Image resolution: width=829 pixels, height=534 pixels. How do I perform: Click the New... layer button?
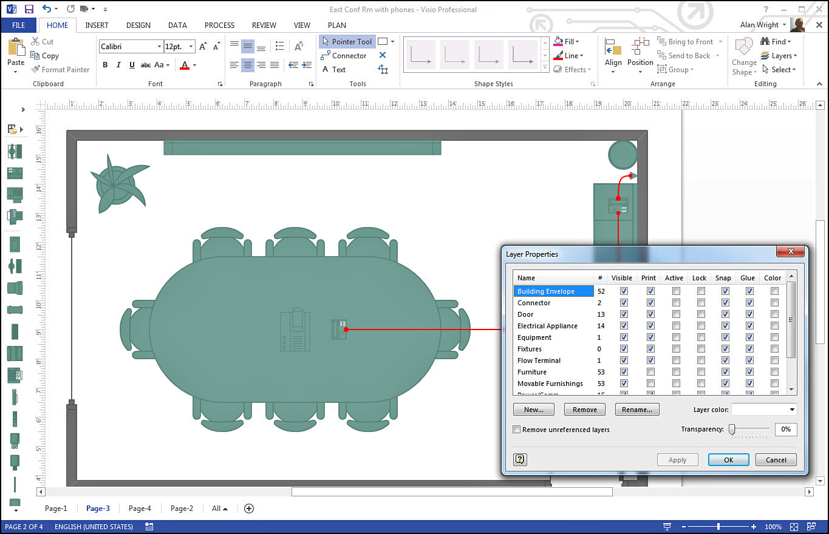[x=534, y=410]
